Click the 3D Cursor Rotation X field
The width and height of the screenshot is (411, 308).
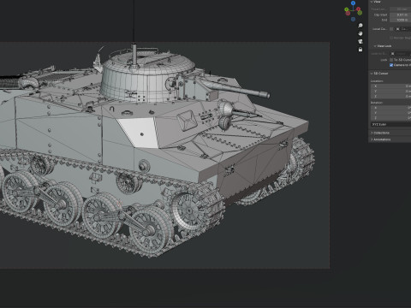[390, 108]
